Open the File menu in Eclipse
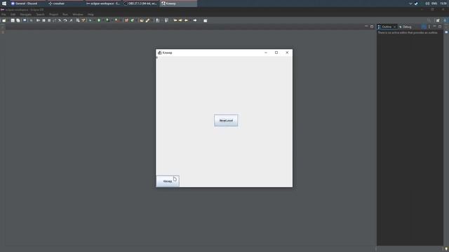The width and height of the screenshot is (449, 252). pyautogui.click(x=4, y=14)
